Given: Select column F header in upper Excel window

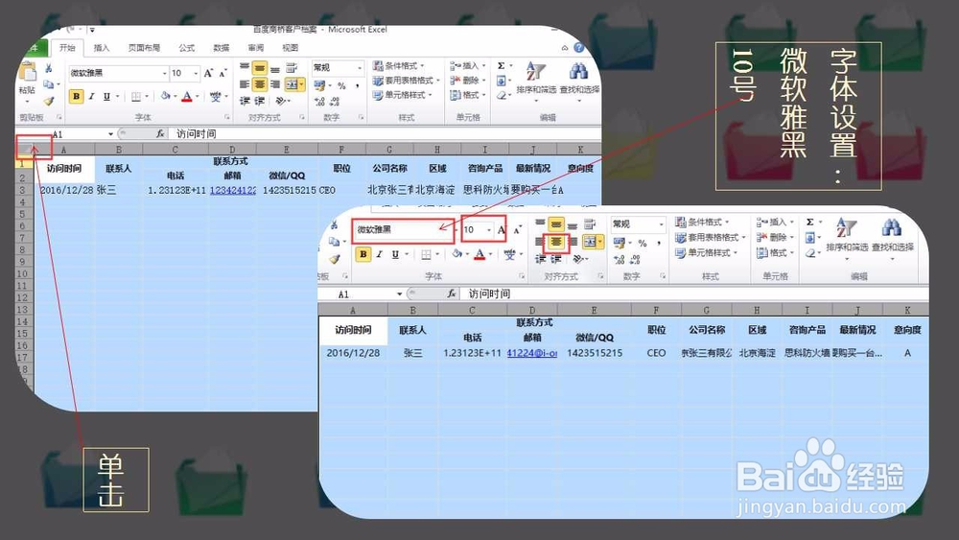Looking at the screenshot, I should 341,150.
